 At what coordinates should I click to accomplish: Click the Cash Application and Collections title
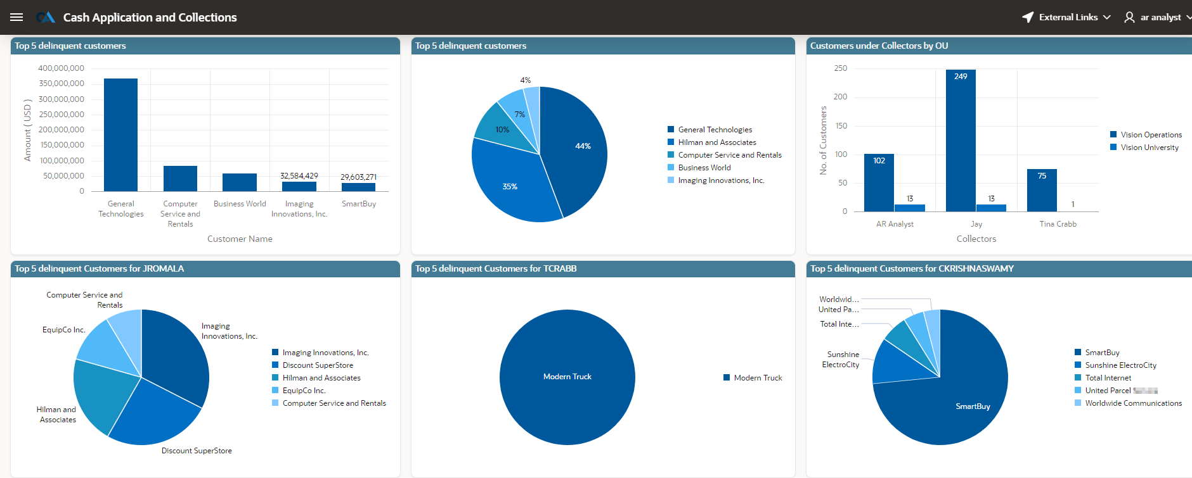click(150, 17)
